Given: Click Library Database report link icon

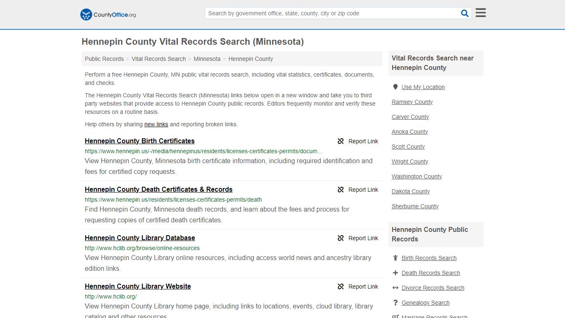Looking at the screenshot, I should tap(341, 238).
